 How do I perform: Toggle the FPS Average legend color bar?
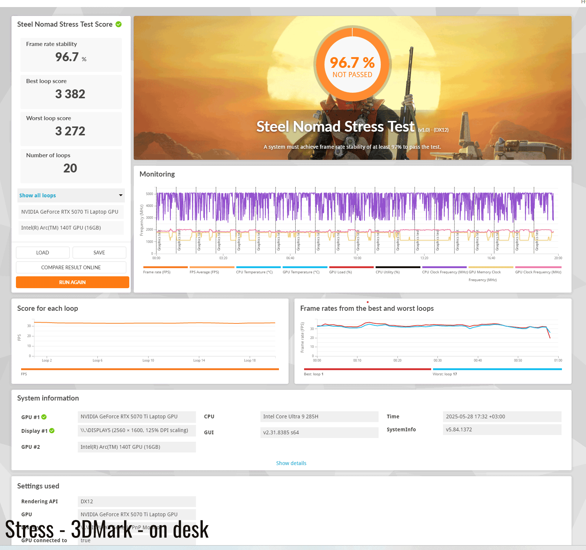(212, 267)
